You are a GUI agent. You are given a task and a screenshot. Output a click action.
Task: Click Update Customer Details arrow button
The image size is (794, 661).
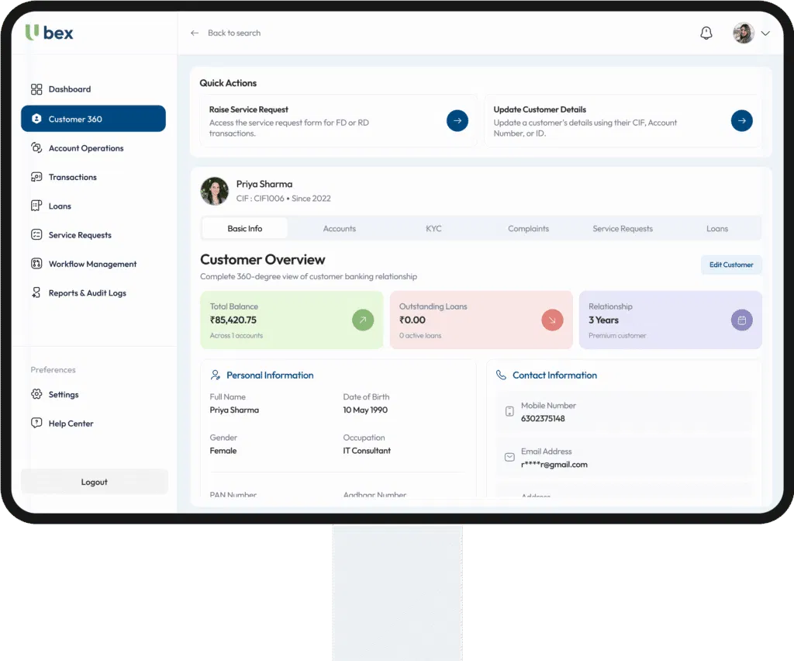pos(741,121)
